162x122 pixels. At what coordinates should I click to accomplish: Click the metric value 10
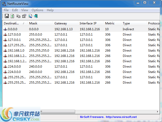[107, 29]
